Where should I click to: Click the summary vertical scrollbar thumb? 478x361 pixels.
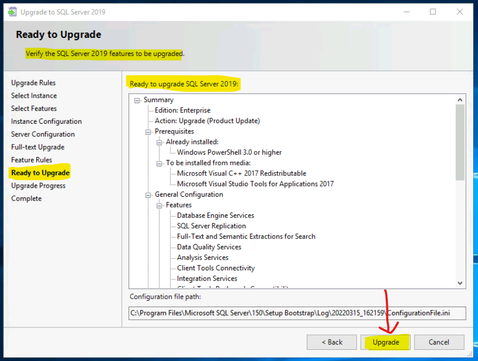click(x=460, y=142)
